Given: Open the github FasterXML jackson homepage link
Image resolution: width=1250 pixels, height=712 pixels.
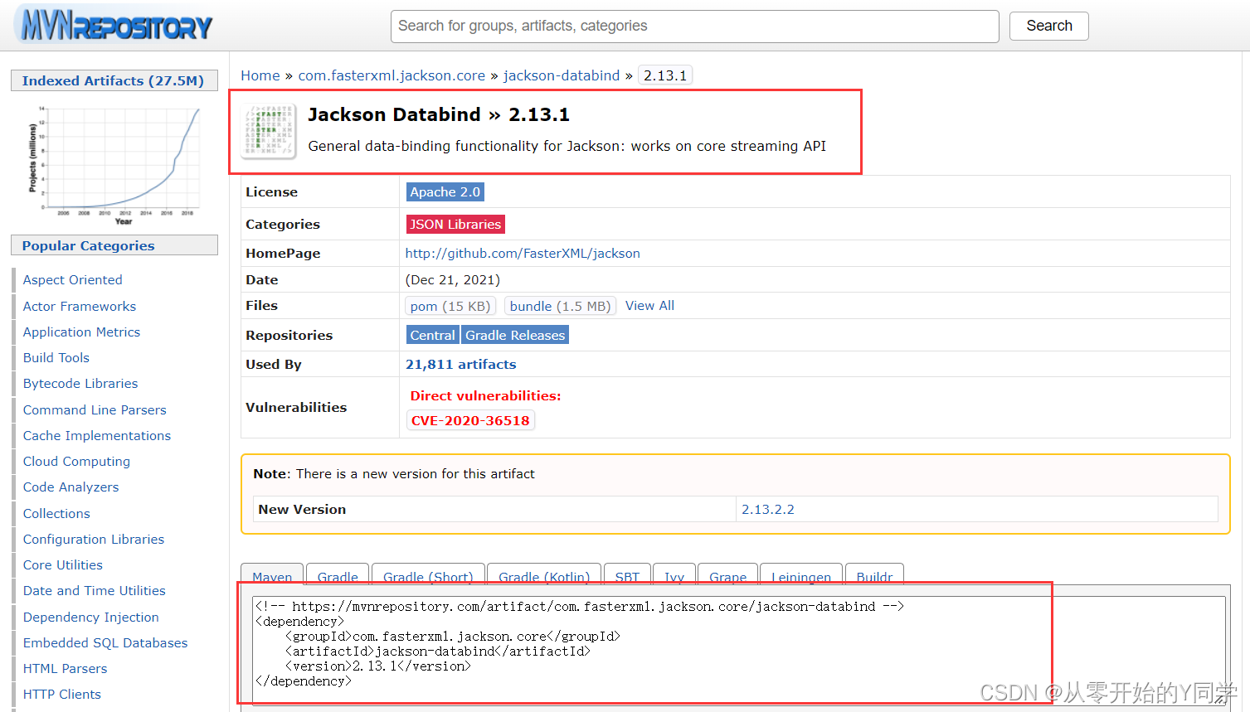Looking at the screenshot, I should pyautogui.click(x=523, y=254).
